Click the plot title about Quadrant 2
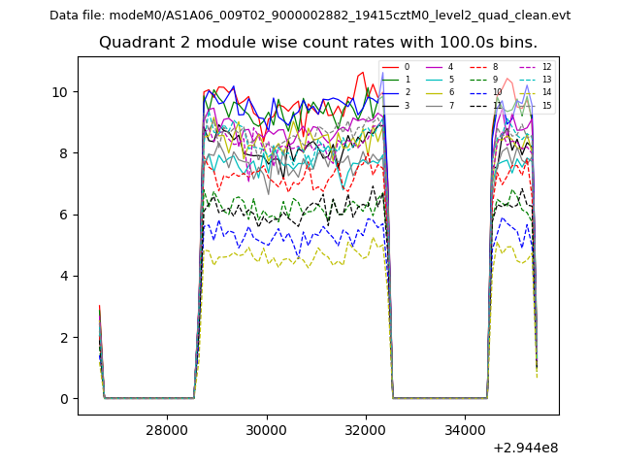Screen dimensions: 621x466 (x=318, y=43)
